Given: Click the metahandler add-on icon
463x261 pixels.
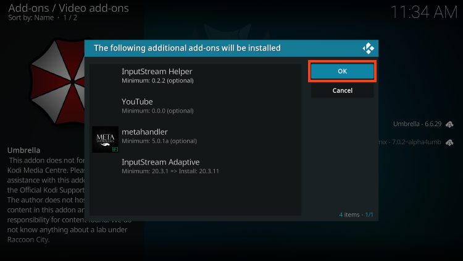Looking at the screenshot, I should pyautogui.click(x=105, y=139).
